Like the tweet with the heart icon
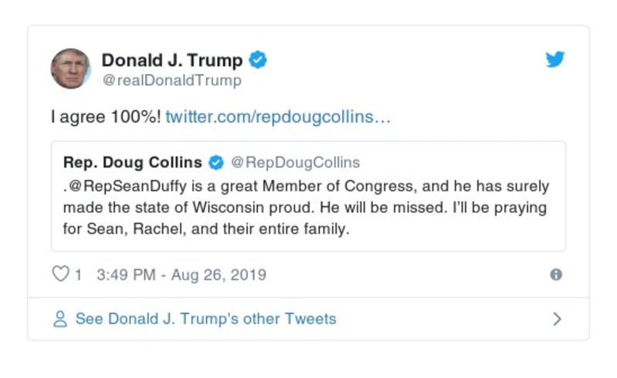 [x=60, y=275]
